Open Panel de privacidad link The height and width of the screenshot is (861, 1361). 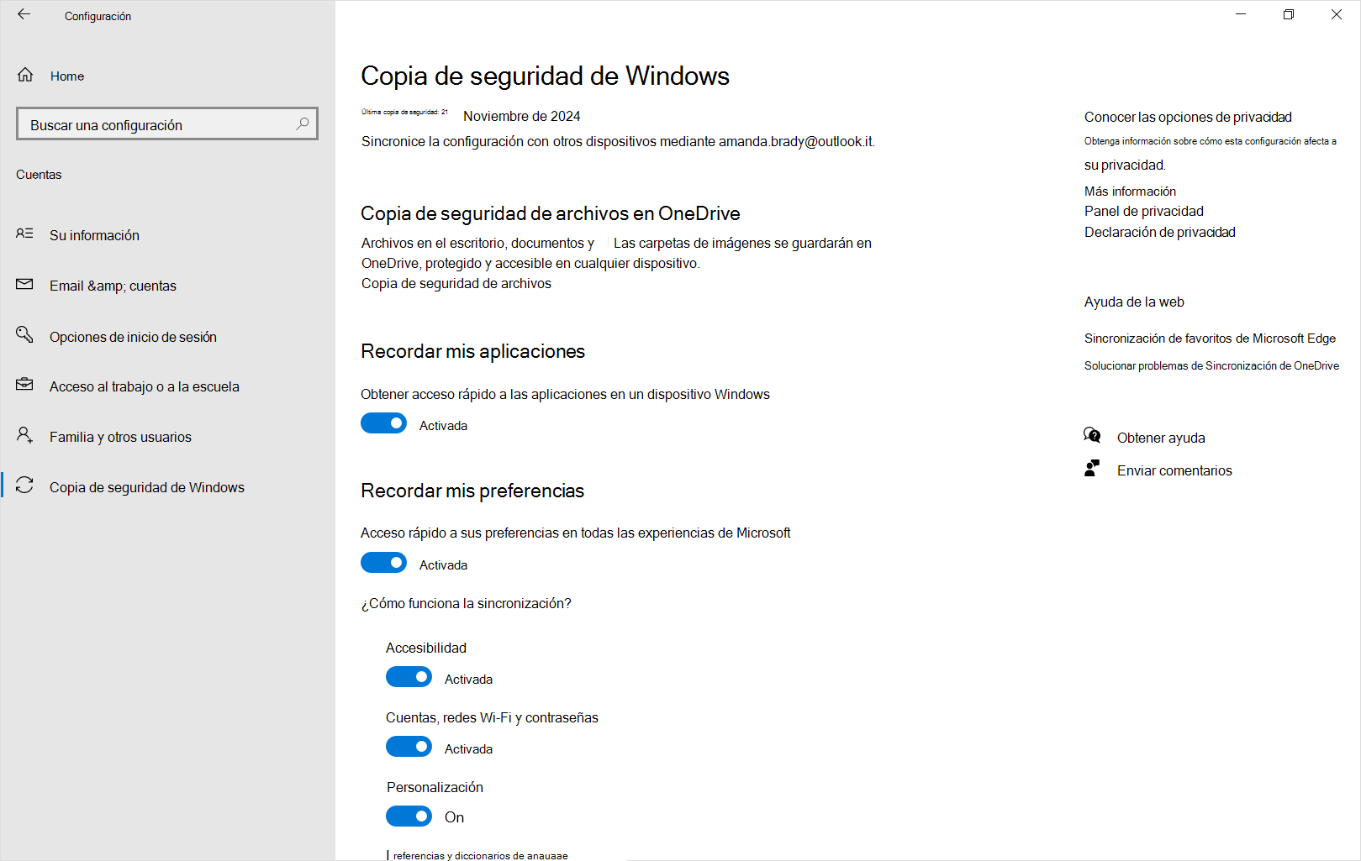(x=1143, y=212)
